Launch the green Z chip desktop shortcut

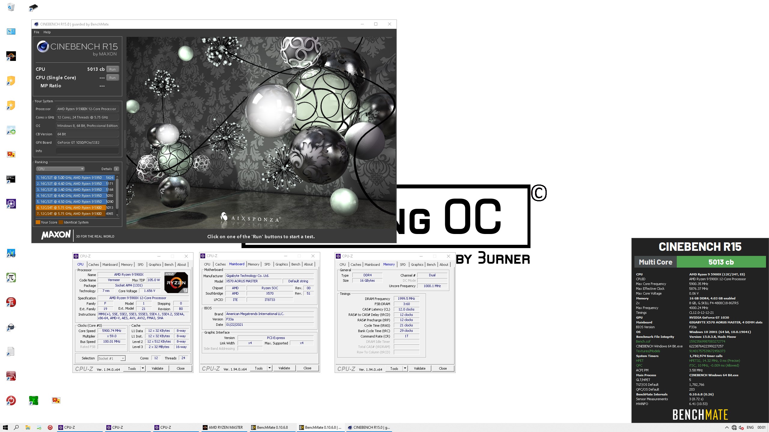[x=33, y=400]
